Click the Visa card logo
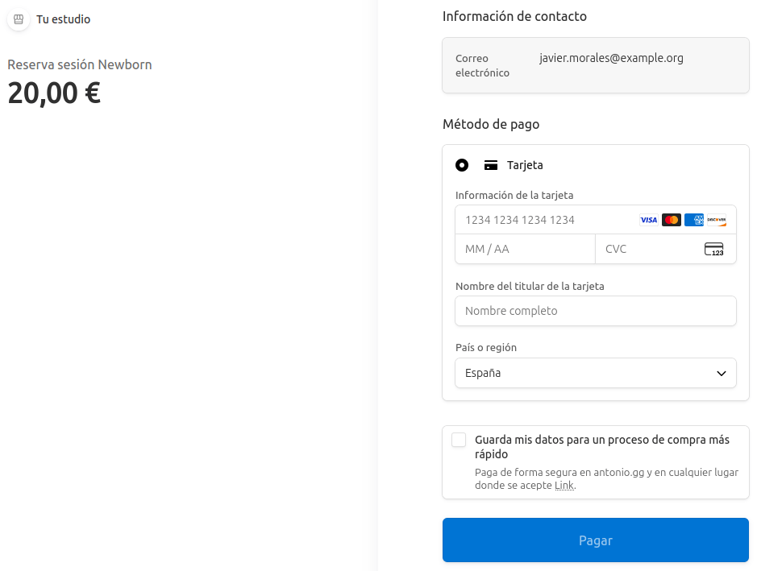 (648, 220)
